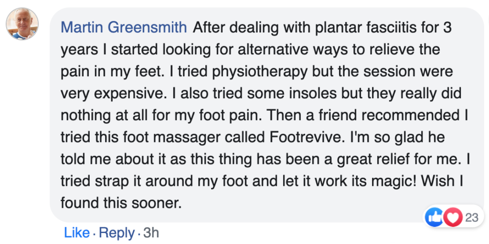Open Martin Greensmith's profile name link
This screenshot has width=489, height=244.
pos(124,27)
